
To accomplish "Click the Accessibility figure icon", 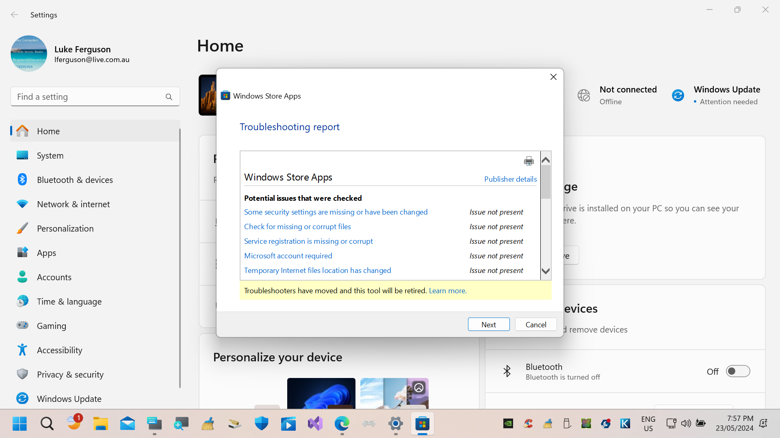I will point(22,350).
